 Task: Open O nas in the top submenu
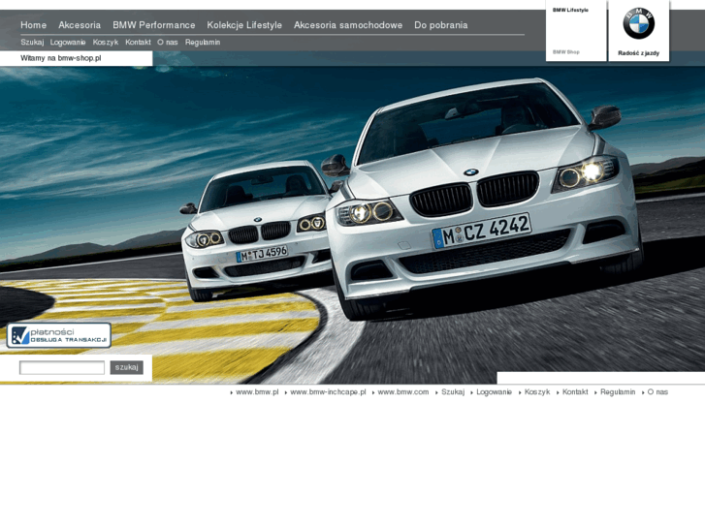168,43
